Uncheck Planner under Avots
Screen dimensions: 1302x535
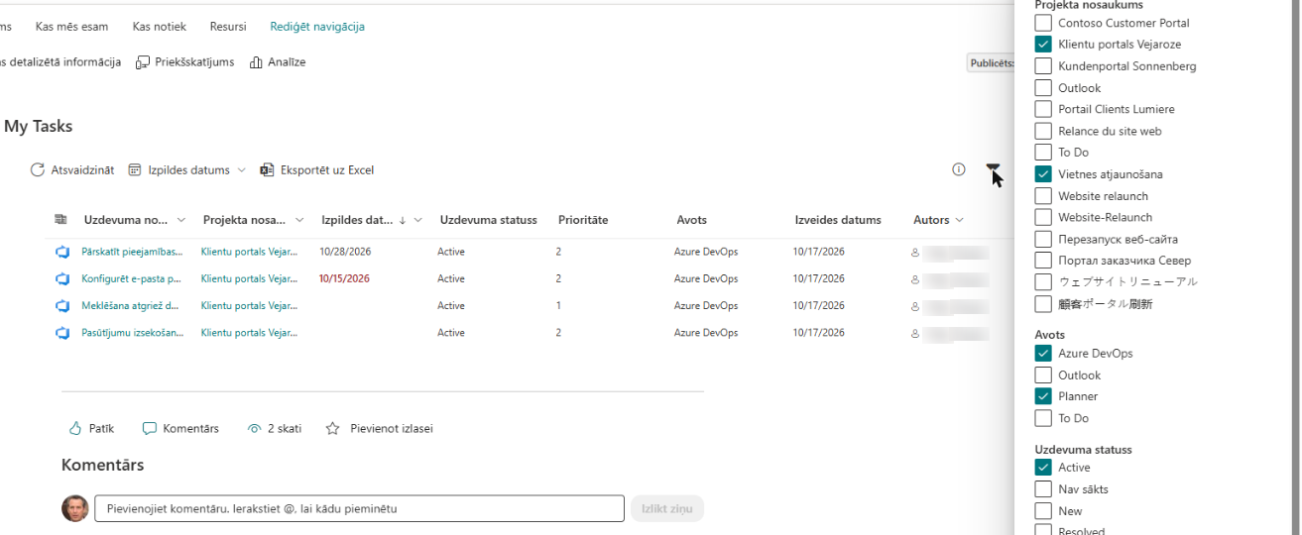pos(1043,396)
